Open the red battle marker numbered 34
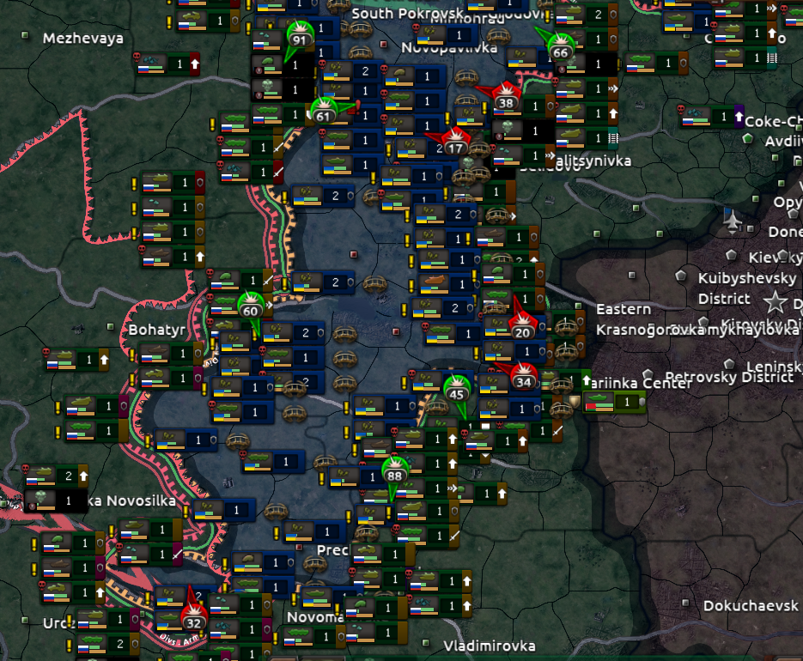Image resolution: width=803 pixels, height=661 pixels. pyautogui.click(x=523, y=379)
